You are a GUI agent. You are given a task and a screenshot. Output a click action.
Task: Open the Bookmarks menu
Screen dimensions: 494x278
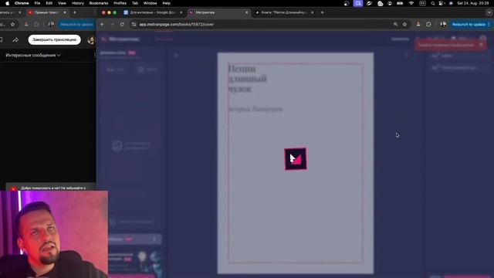tap(99, 3)
